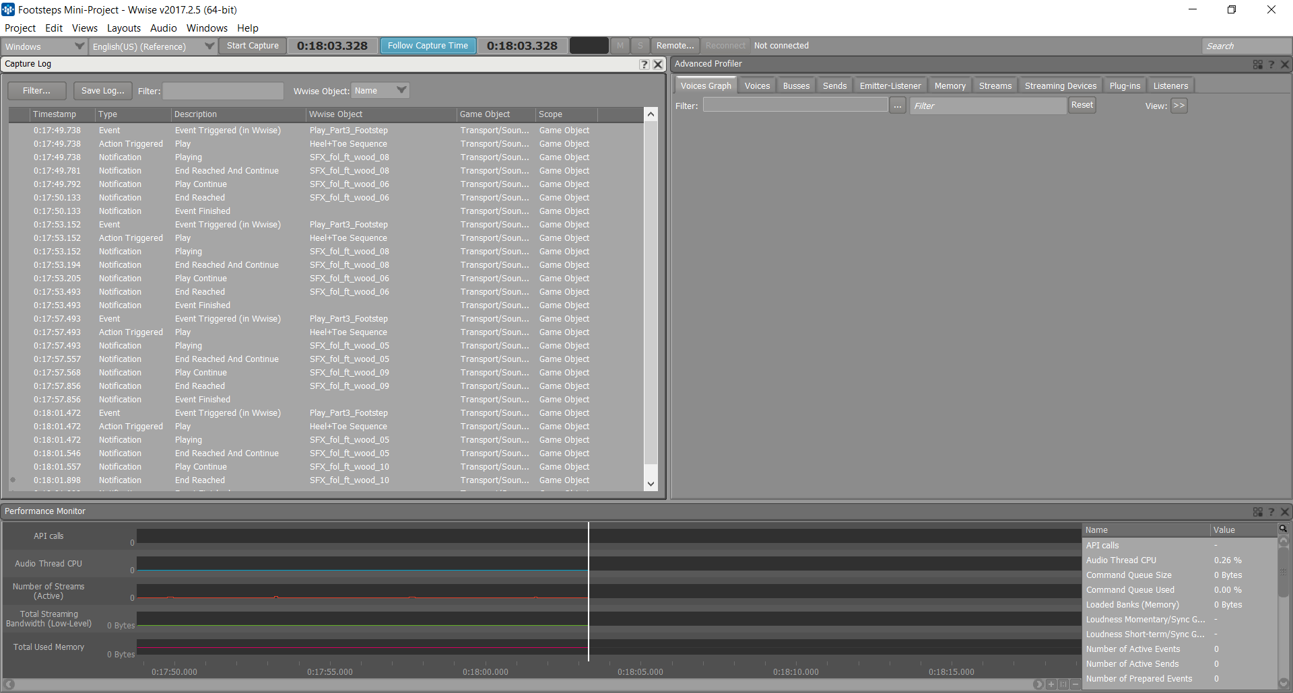This screenshot has height=693, width=1293.
Task: Zoom in the Performance Monitor timeline
Action: click(1051, 684)
